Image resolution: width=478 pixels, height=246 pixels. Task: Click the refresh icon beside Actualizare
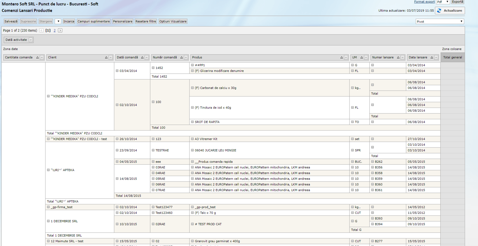(x=439, y=11)
